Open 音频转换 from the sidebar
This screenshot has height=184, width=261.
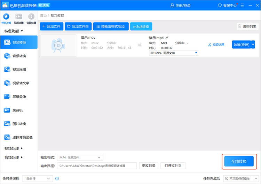(x=19, y=56)
